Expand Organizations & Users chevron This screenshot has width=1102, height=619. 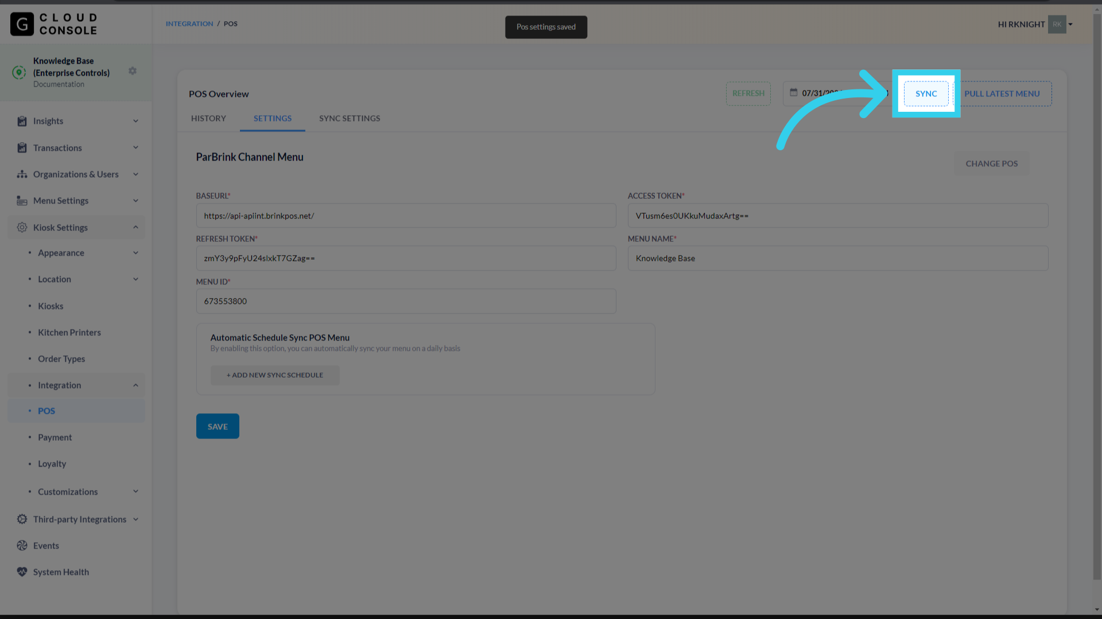click(135, 174)
